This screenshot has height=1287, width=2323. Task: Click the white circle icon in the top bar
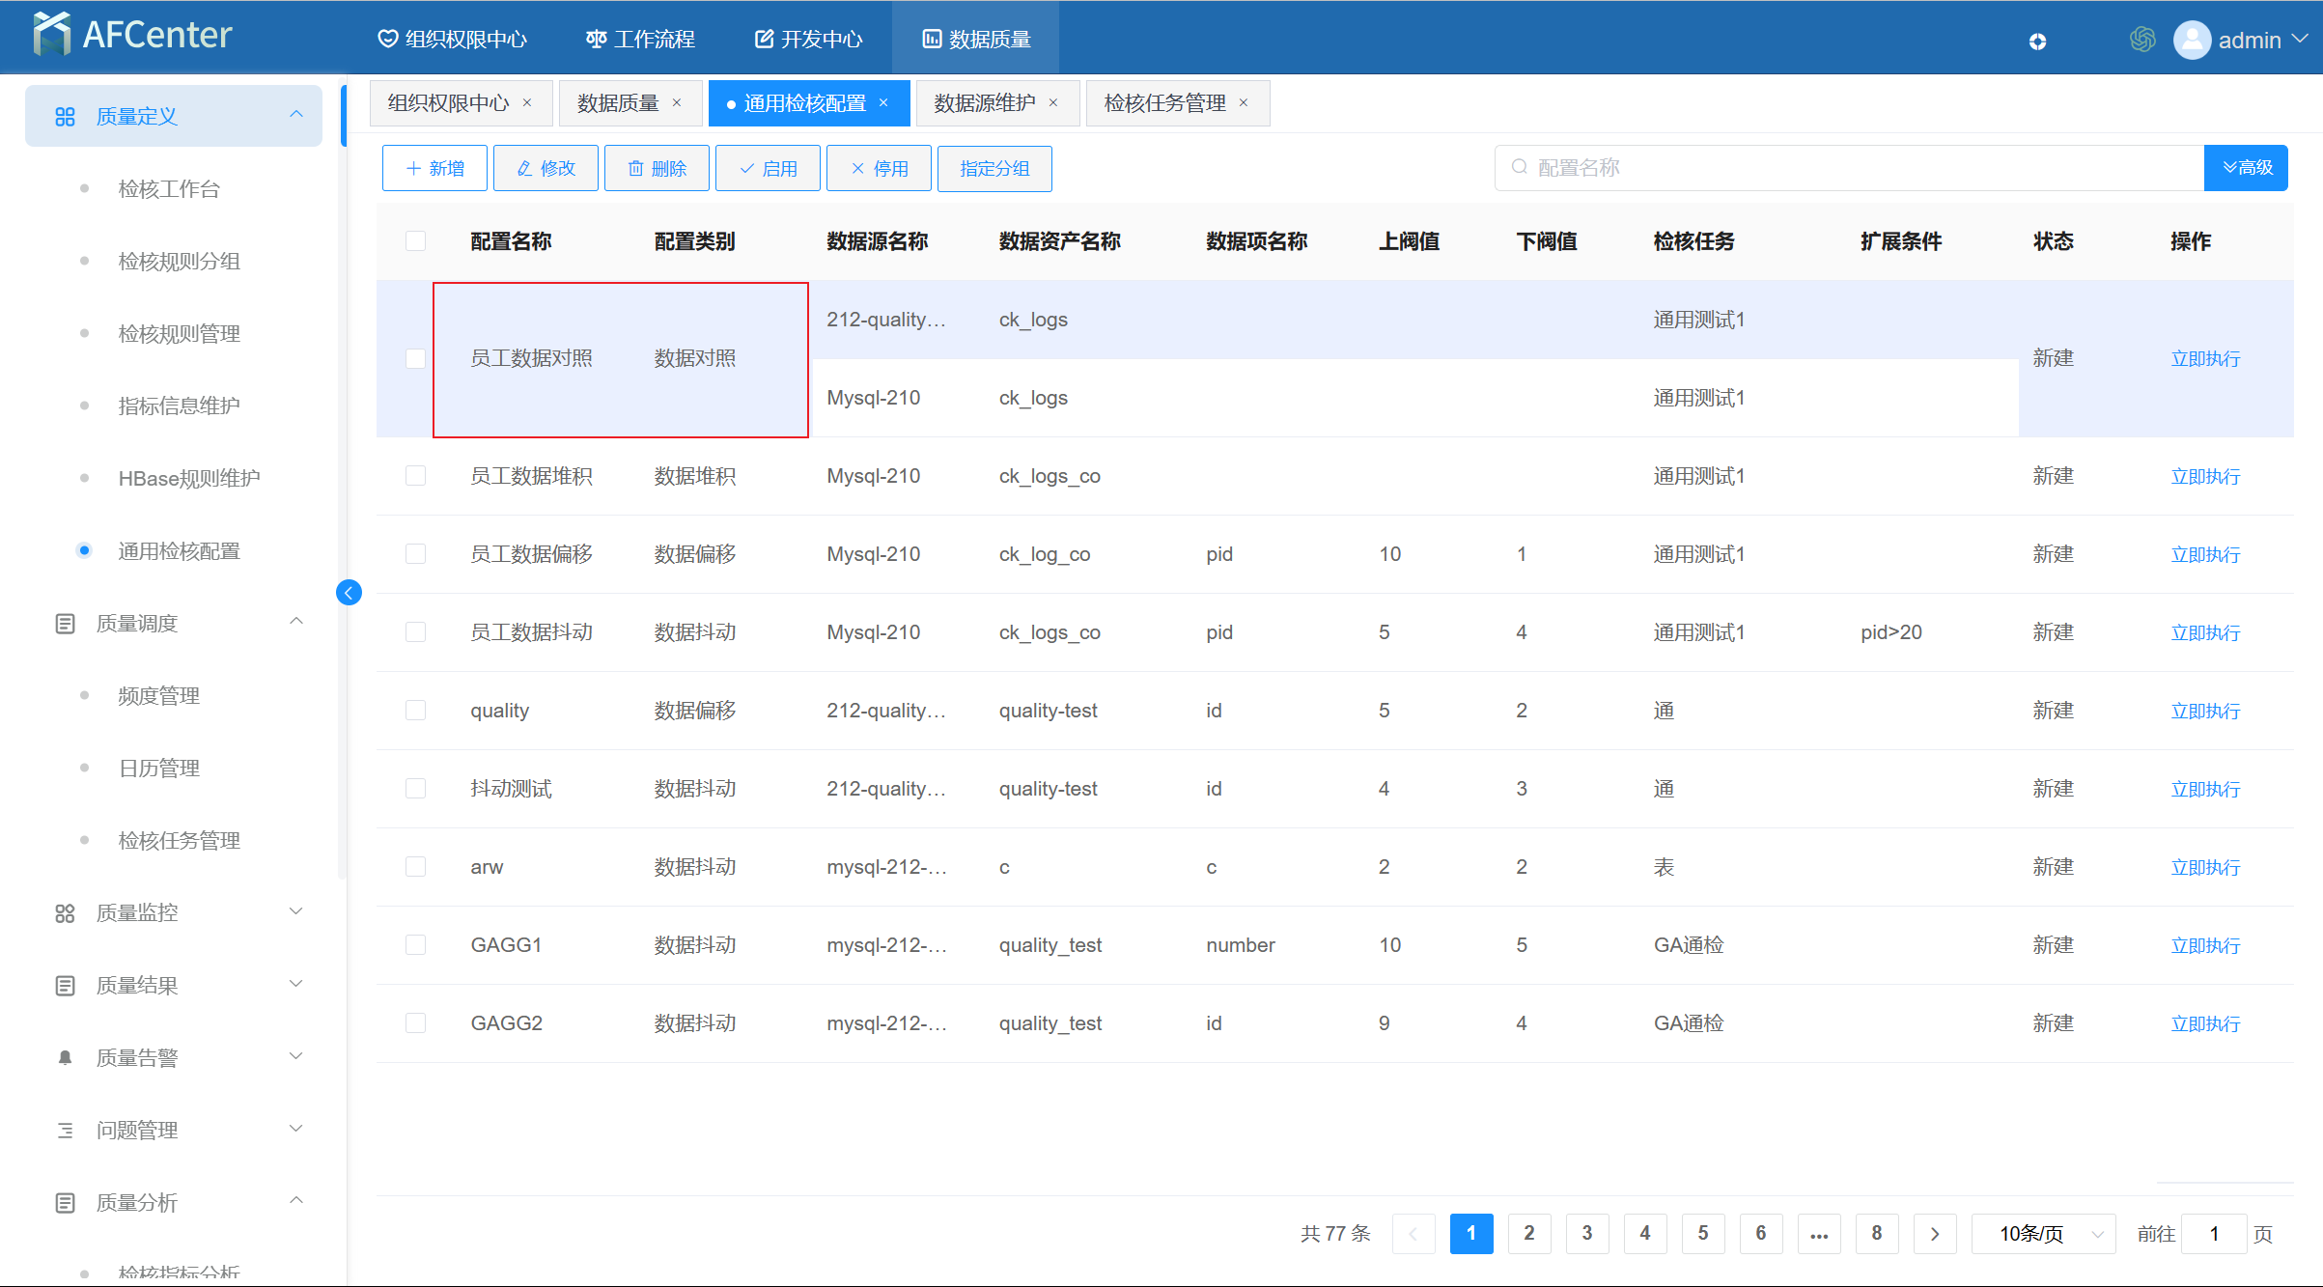[x=2037, y=42]
